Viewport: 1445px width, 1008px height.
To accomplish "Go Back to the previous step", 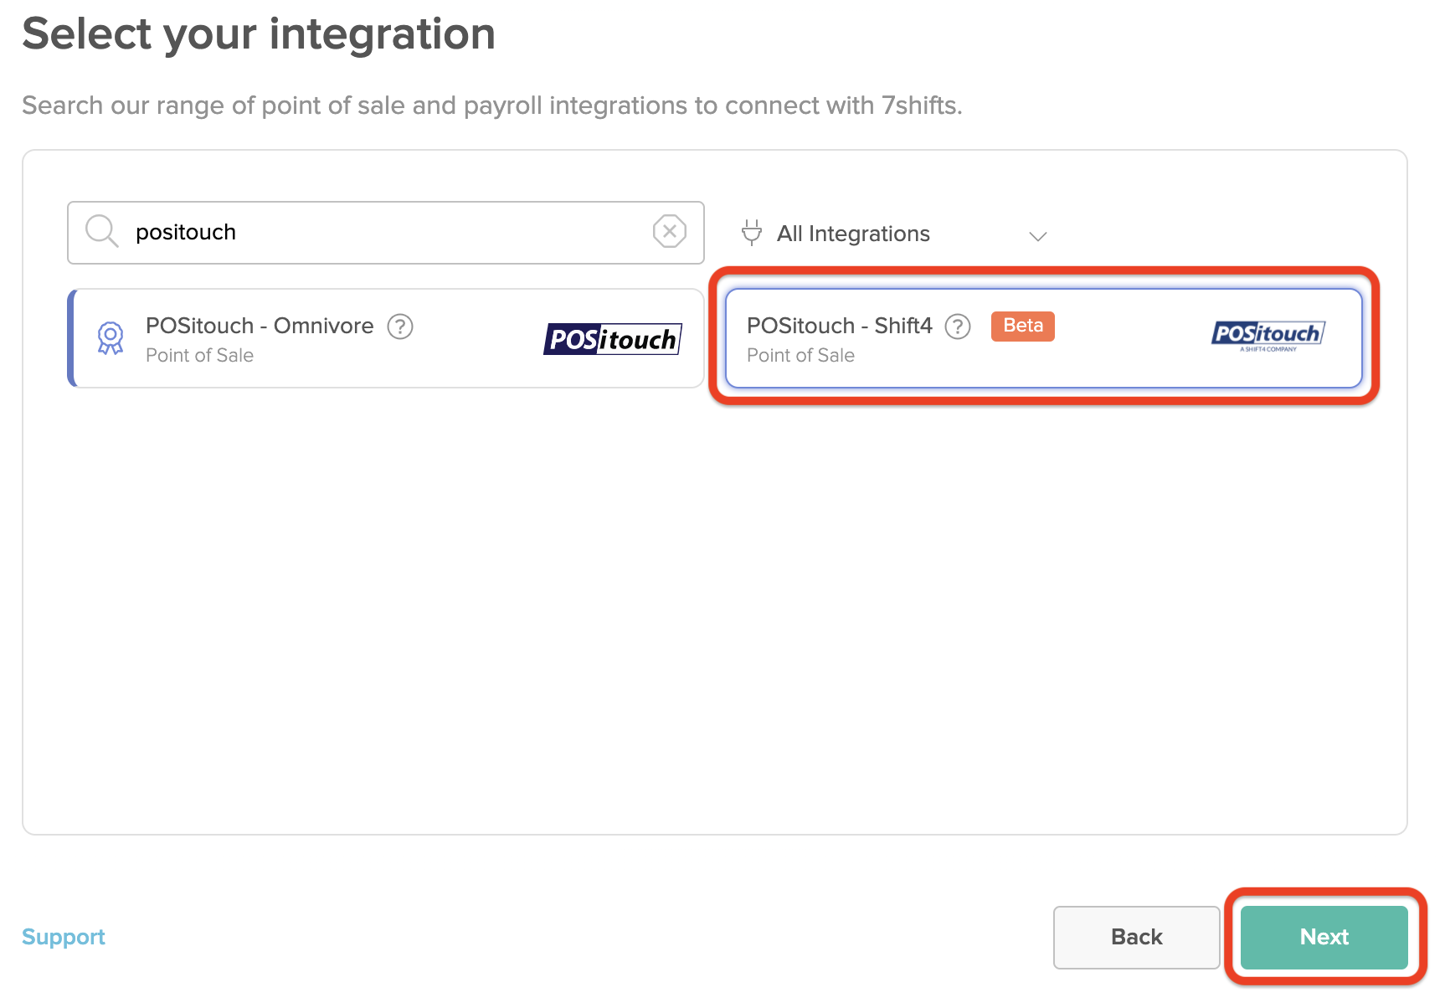I will click(1137, 937).
